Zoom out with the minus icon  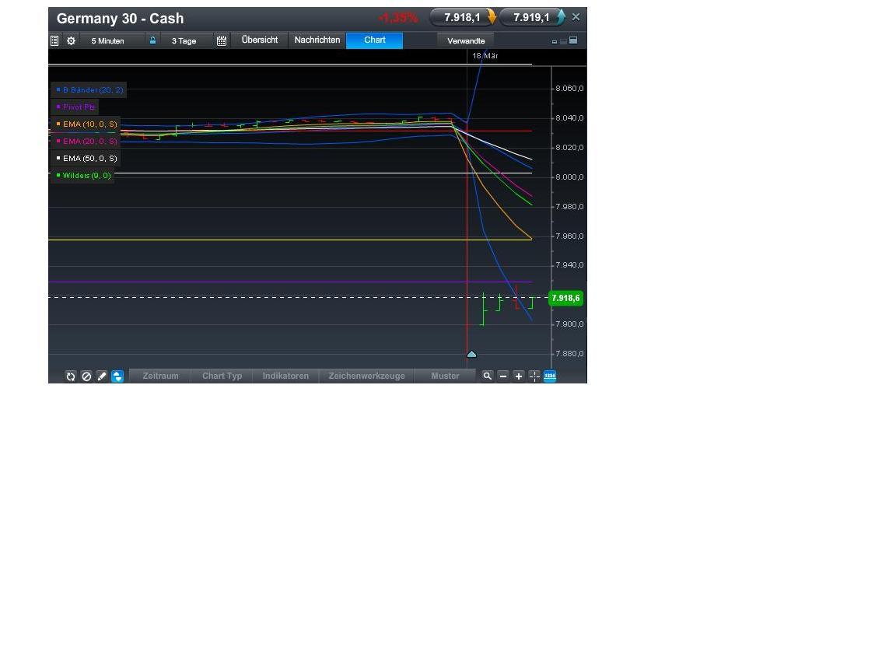[503, 376]
